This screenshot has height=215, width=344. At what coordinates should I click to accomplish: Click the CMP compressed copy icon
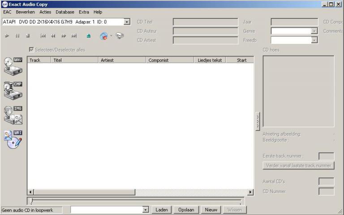(x=13, y=90)
